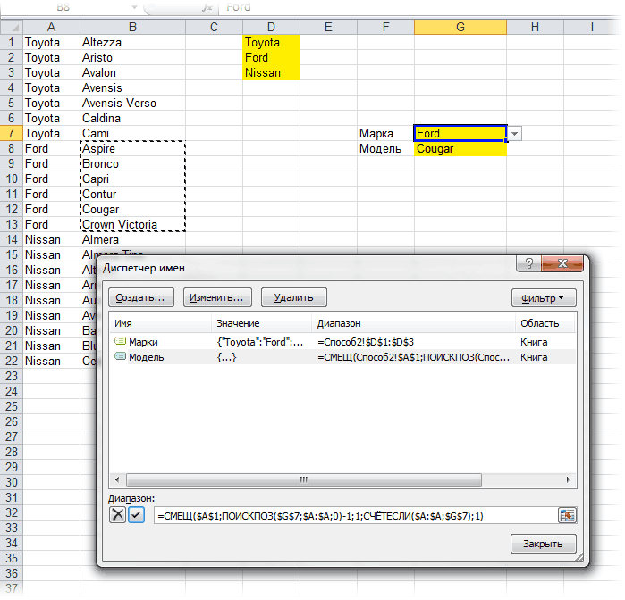Select column B header

(132, 27)
